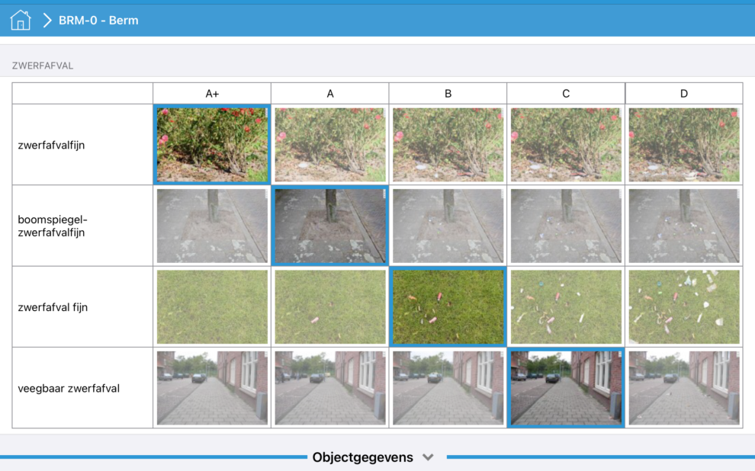Choose C rating for zwerfafvalfijn
Image resolution: width=755 pixels, height=471 pixels.
pos(566,144)
